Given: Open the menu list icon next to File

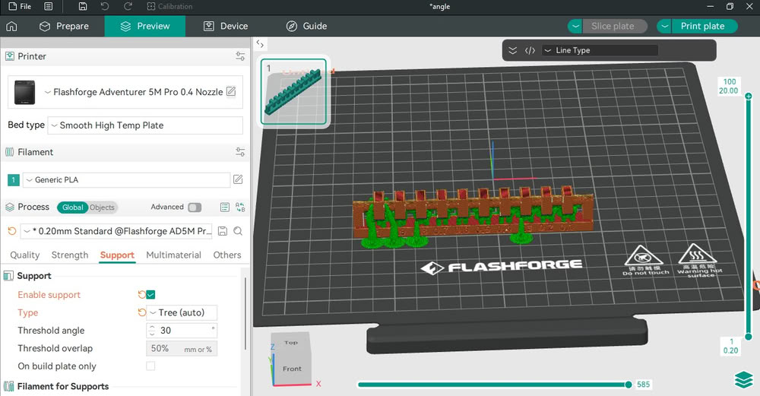Looking at the screenshot, I should point(49,6).
